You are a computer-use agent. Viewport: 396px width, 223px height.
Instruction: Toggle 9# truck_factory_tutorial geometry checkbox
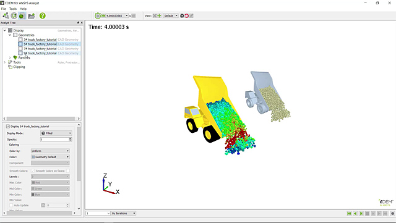coord(20,53)
